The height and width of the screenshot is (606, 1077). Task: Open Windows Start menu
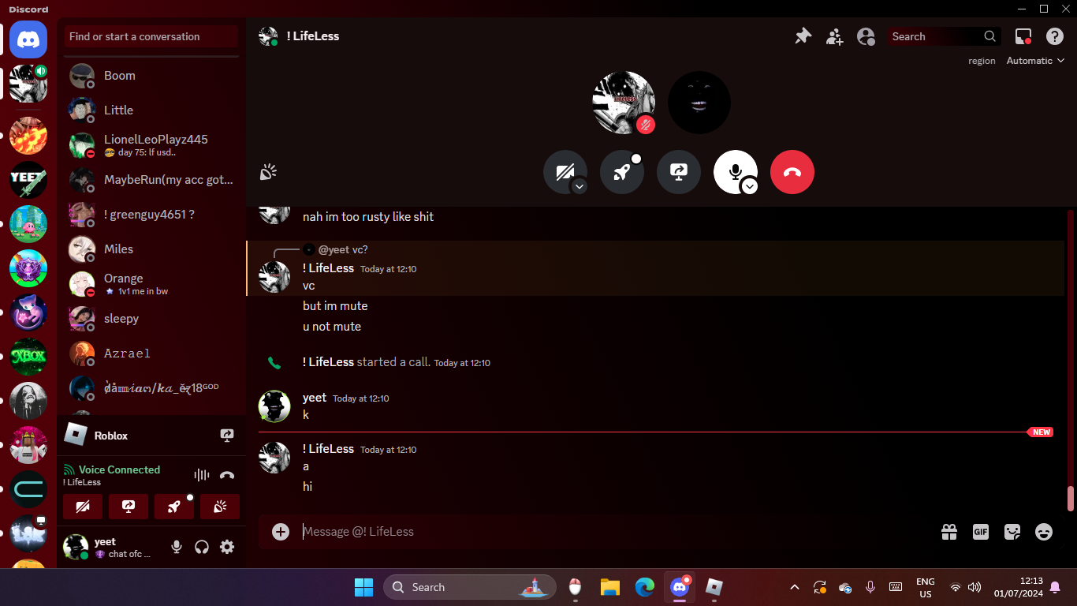coord(363,587)
